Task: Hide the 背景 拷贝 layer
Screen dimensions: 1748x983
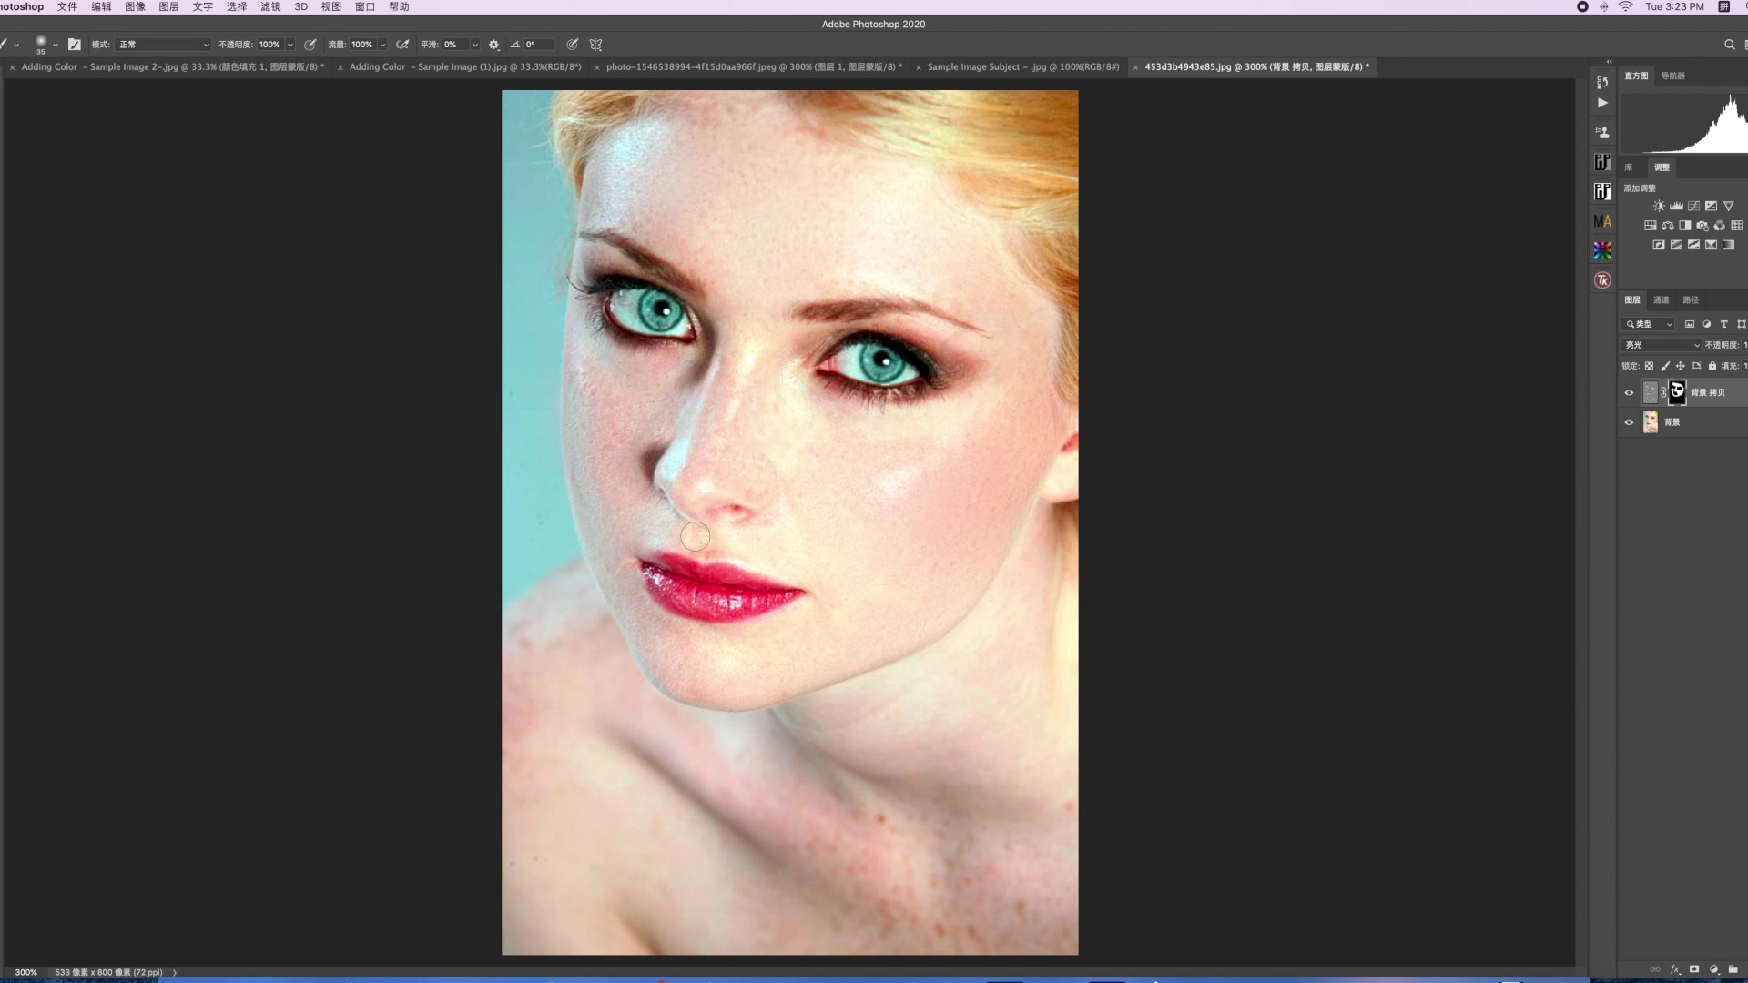Action: (1629, 393)
